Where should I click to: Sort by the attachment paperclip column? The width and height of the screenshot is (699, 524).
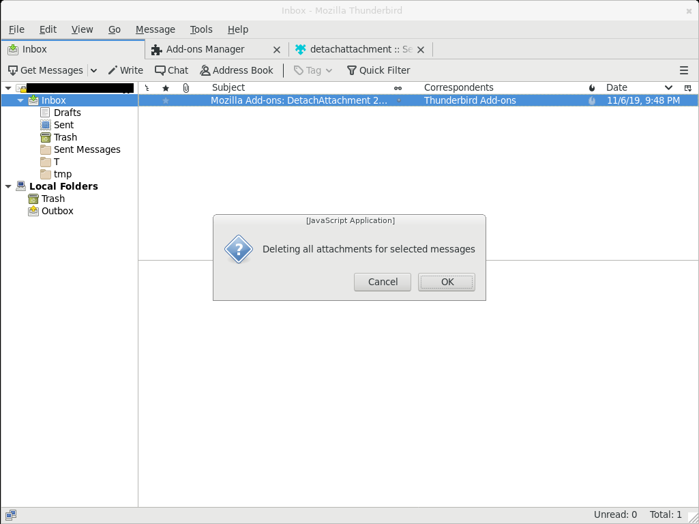point(186,88)
